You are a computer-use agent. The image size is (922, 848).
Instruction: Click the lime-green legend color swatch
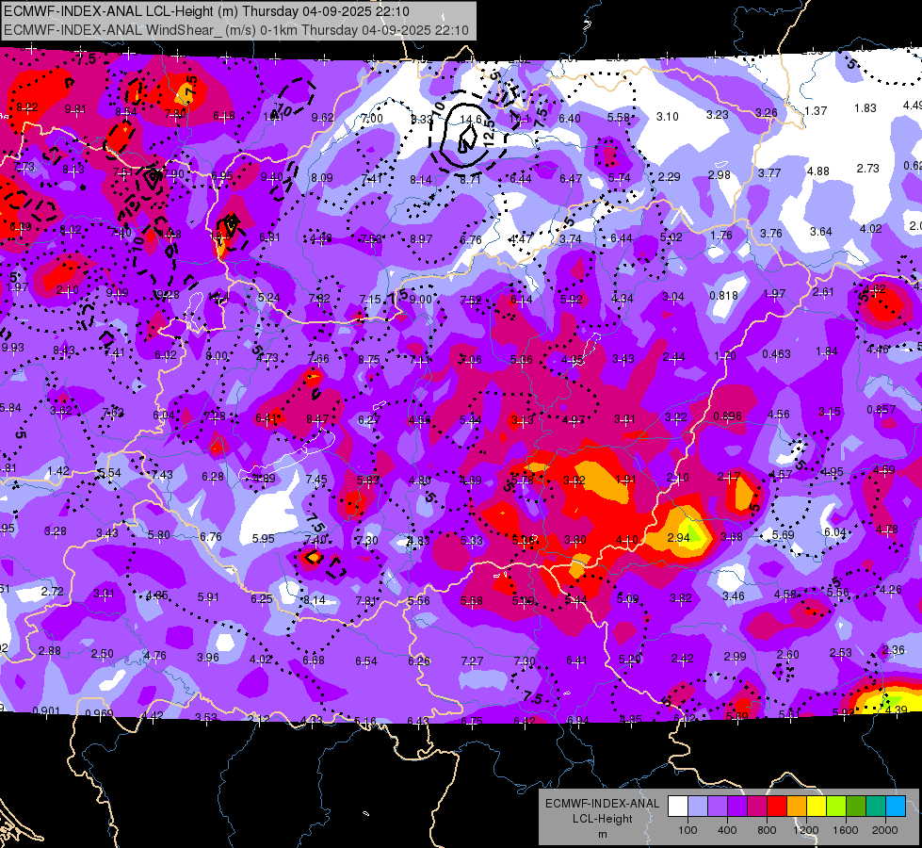pos(836,807)
